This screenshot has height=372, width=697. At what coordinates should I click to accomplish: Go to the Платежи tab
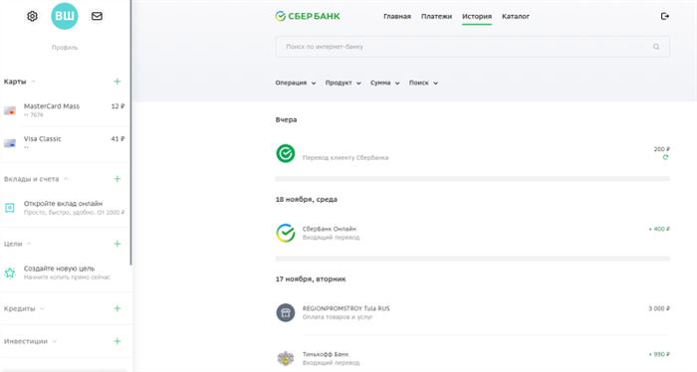tap(436, 17)
